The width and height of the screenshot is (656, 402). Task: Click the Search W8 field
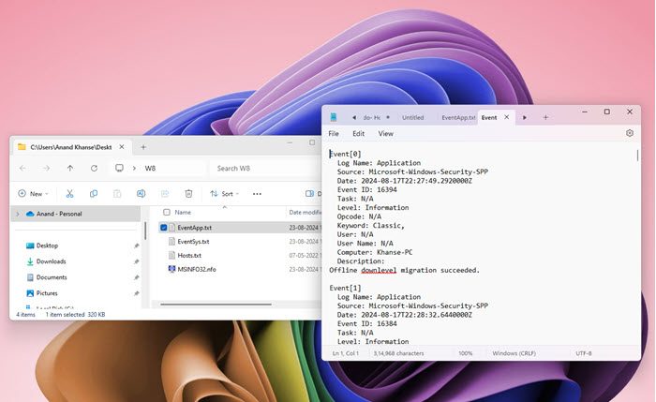[265, 168]
